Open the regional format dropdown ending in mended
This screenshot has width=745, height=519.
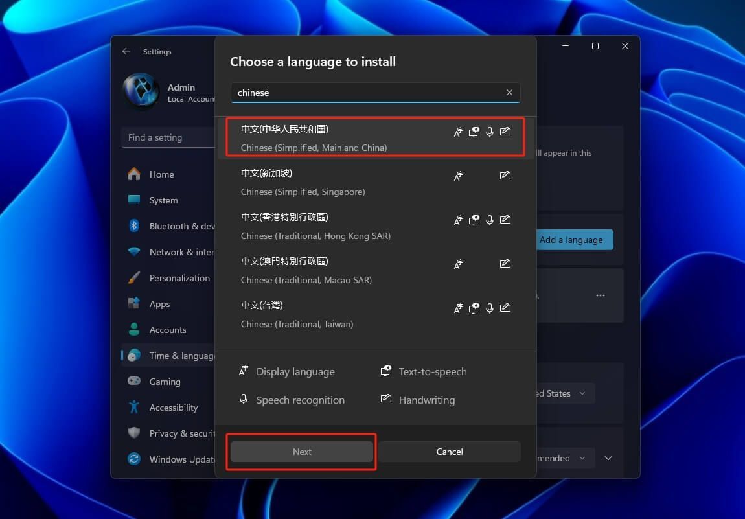(x=564, y=458)
